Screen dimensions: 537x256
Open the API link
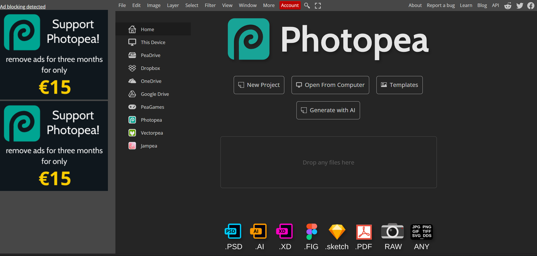click(x=495, y=5)
